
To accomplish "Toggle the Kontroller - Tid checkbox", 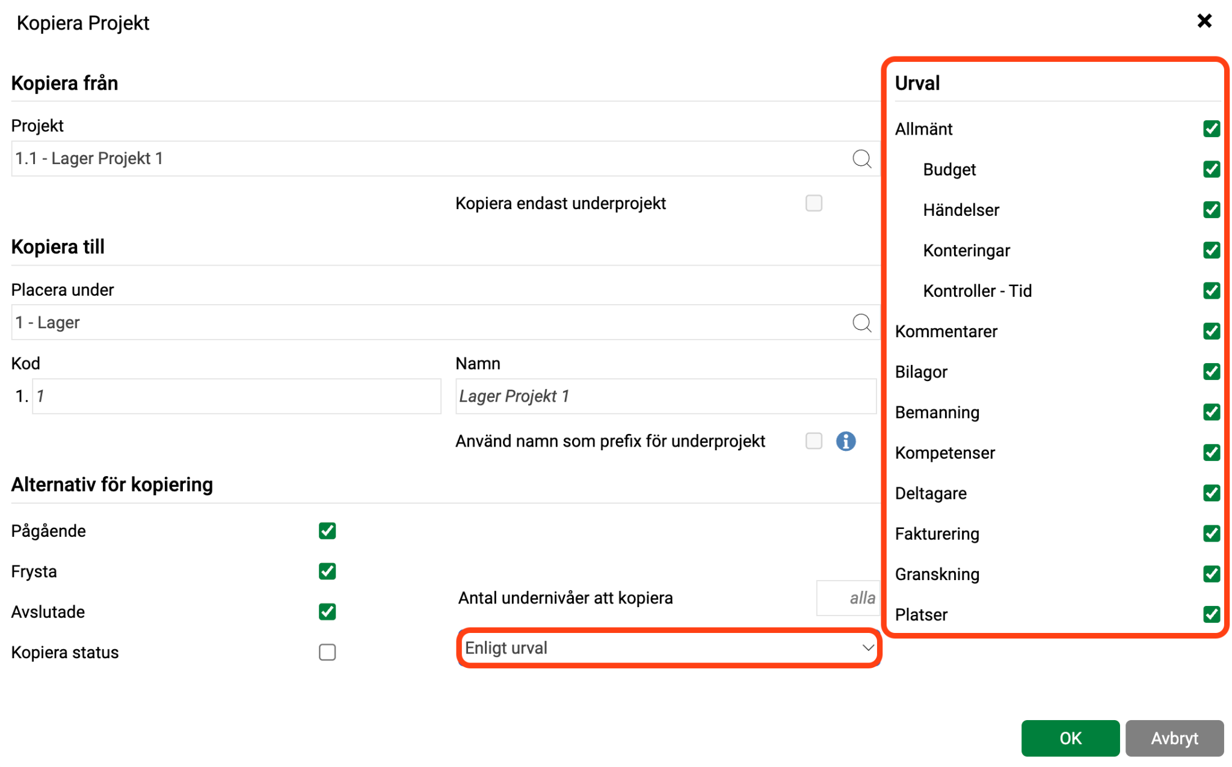I will pyautogui.click(x=1212, y=291).
